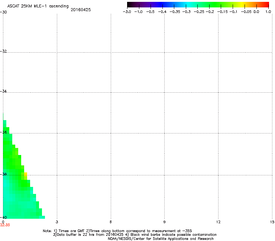
Task: Click the colorbar label -3.0
Action: [127, 12]
